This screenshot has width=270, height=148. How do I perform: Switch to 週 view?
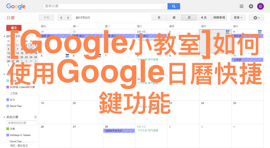[x=174, y=18]
